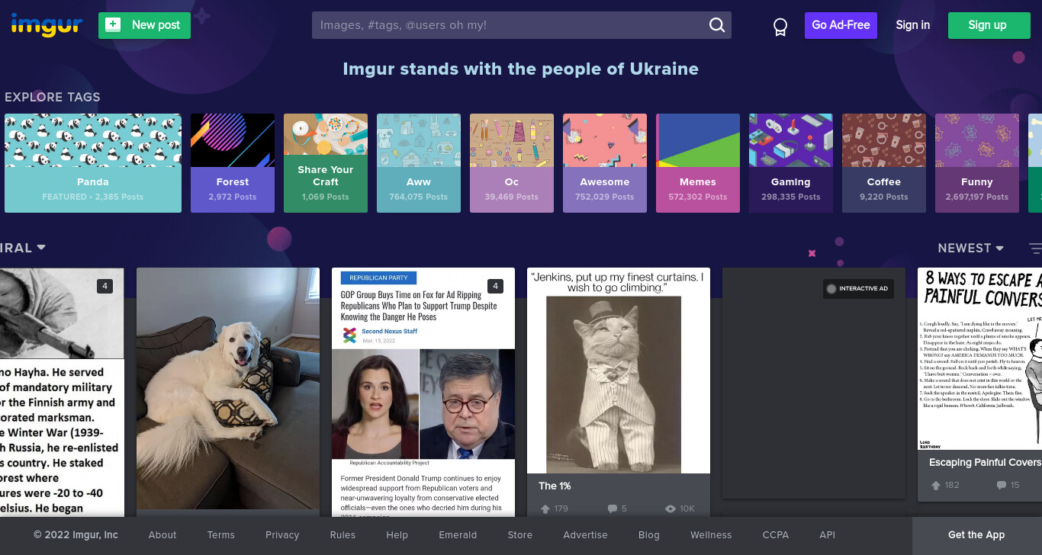Open the Sign in link
Viewport: 1042px width, 555px height.
pos(913,25)
